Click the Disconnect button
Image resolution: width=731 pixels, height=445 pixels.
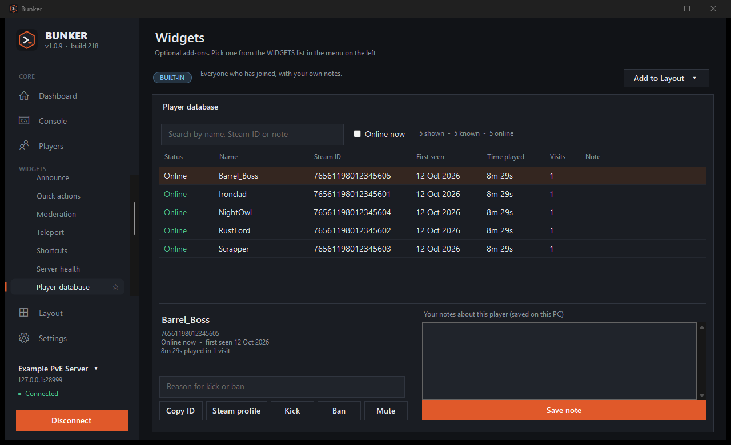coord(72,420)
